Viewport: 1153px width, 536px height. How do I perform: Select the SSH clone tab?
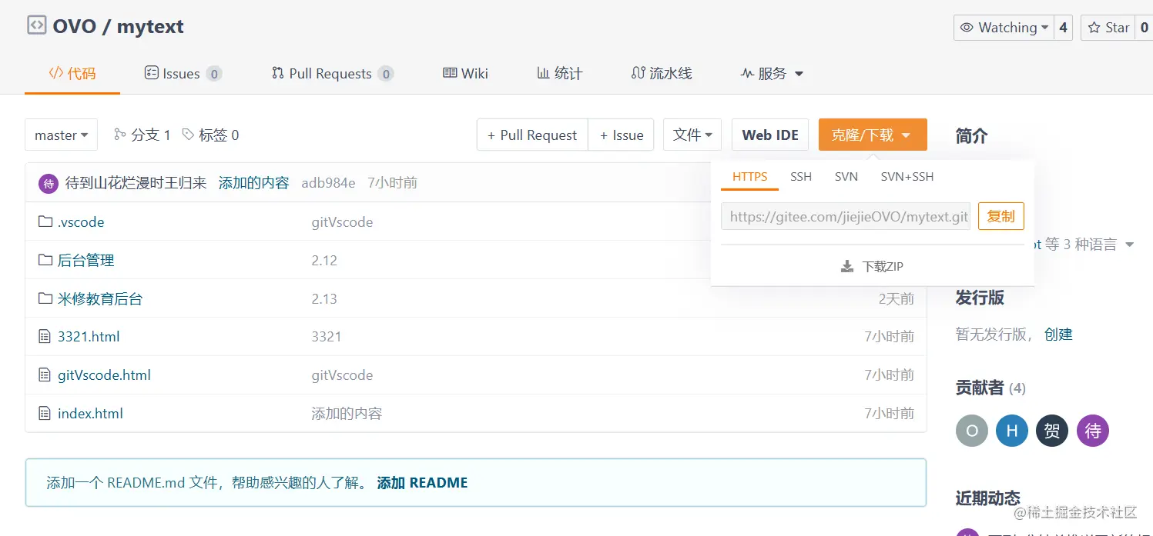tap(801, 177)
